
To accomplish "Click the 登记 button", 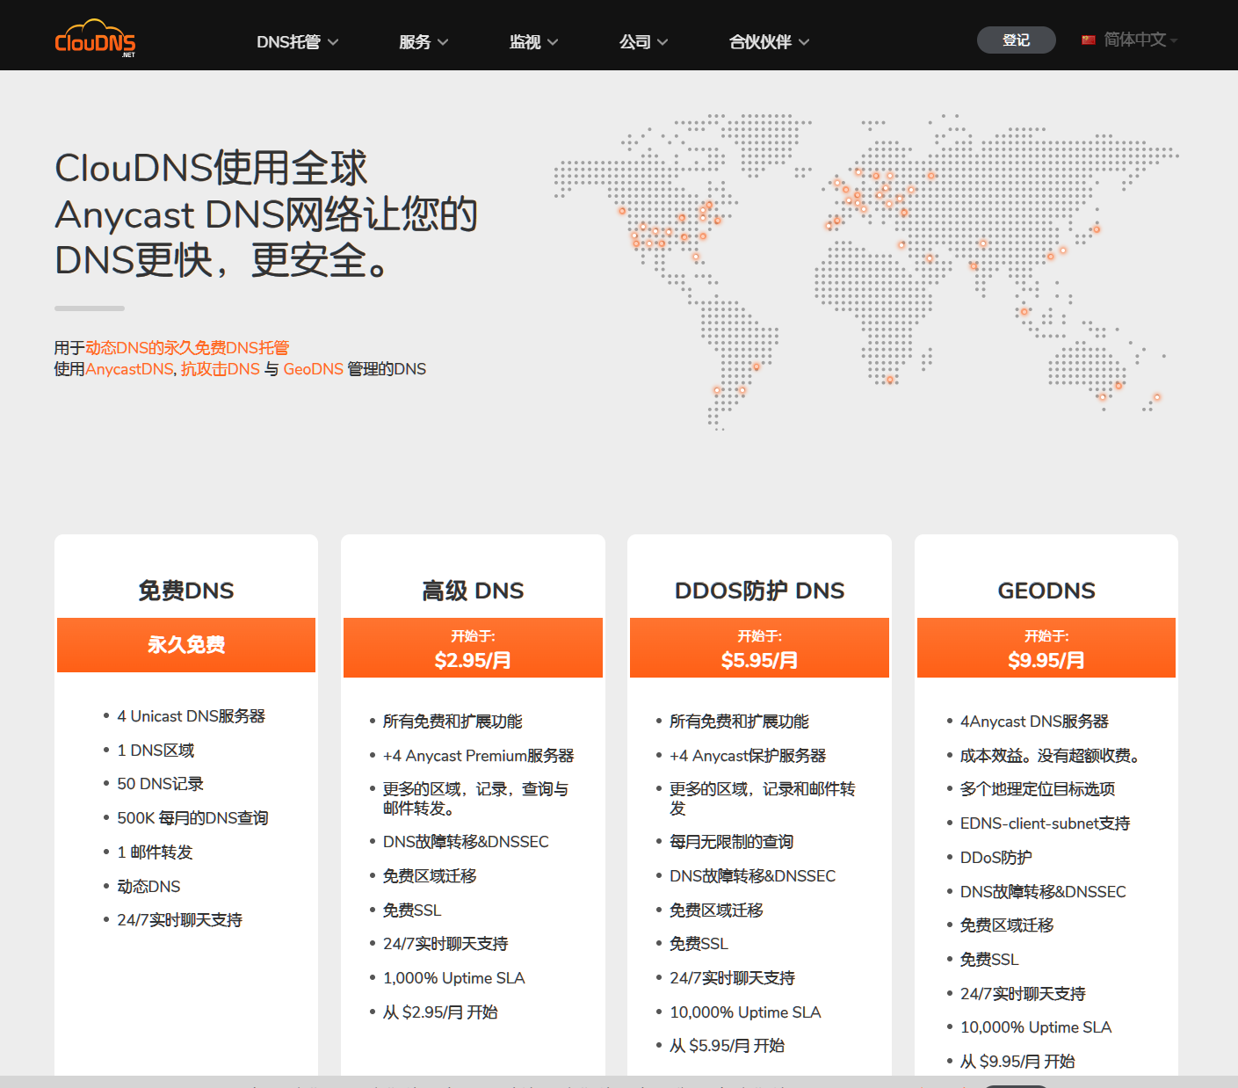I will click(x=1016, y=40).
